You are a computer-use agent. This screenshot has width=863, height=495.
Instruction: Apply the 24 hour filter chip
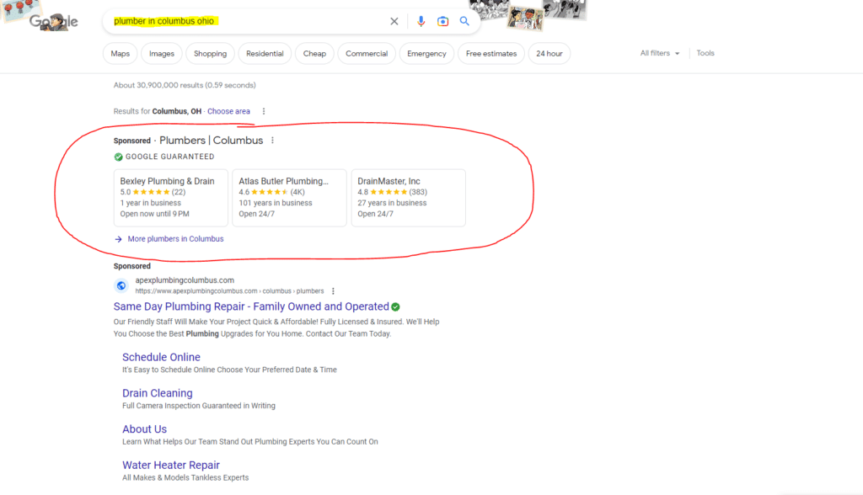[x=549, y=54]
